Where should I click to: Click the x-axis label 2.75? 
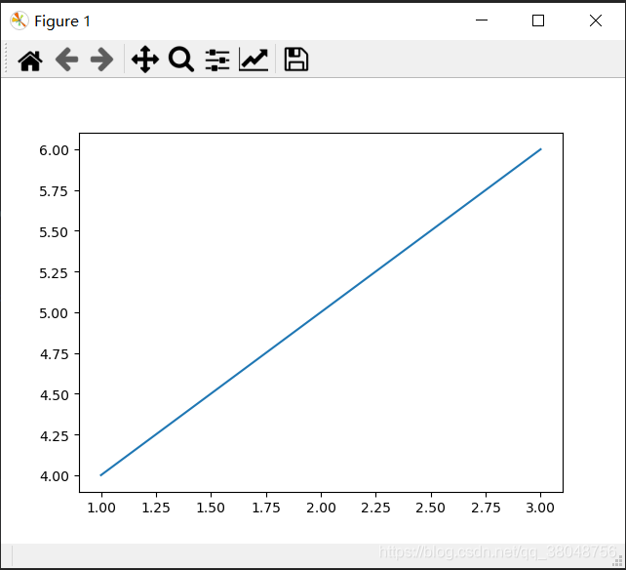coord(486,508)
